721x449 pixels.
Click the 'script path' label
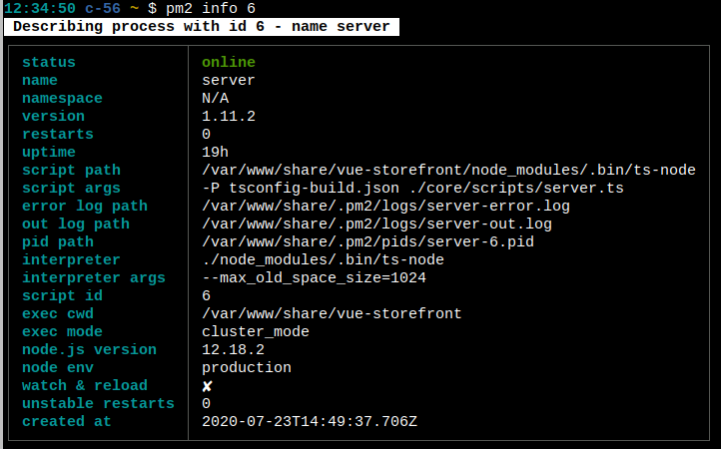coord(71,170)
